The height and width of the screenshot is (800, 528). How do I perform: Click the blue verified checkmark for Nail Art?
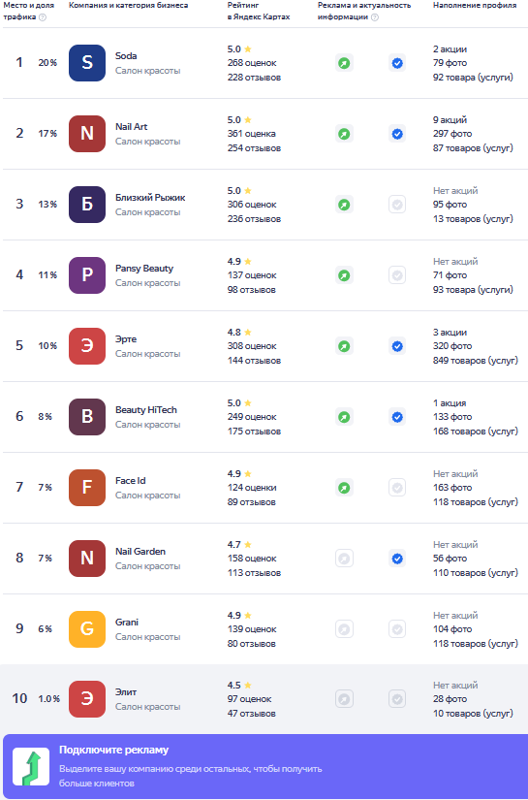pos(397,134)
